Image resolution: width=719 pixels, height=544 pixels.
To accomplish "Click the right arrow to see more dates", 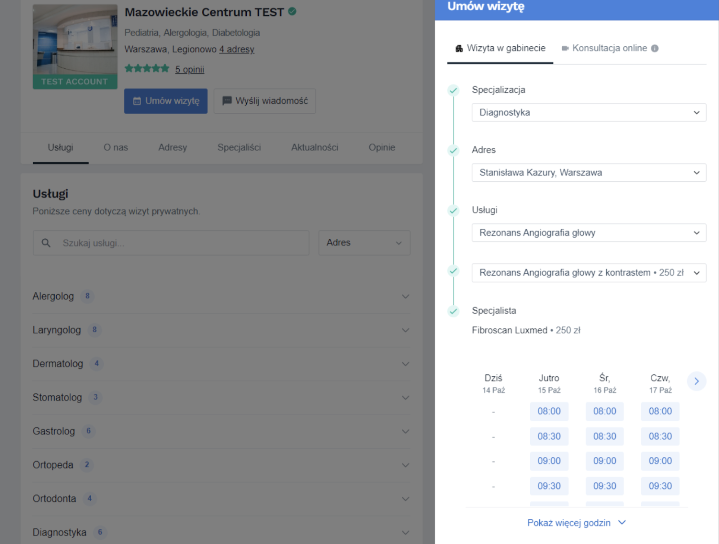I will click(x=696, y=381).
